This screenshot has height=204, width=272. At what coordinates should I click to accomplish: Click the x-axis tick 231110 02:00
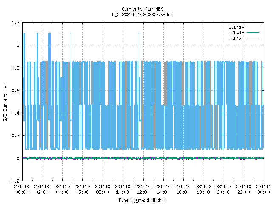(x=42, y=190)
